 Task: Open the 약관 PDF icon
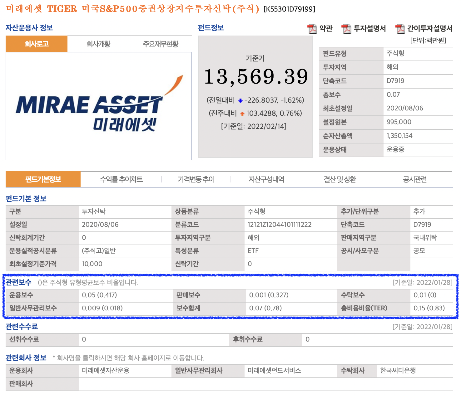pos(312,29)
